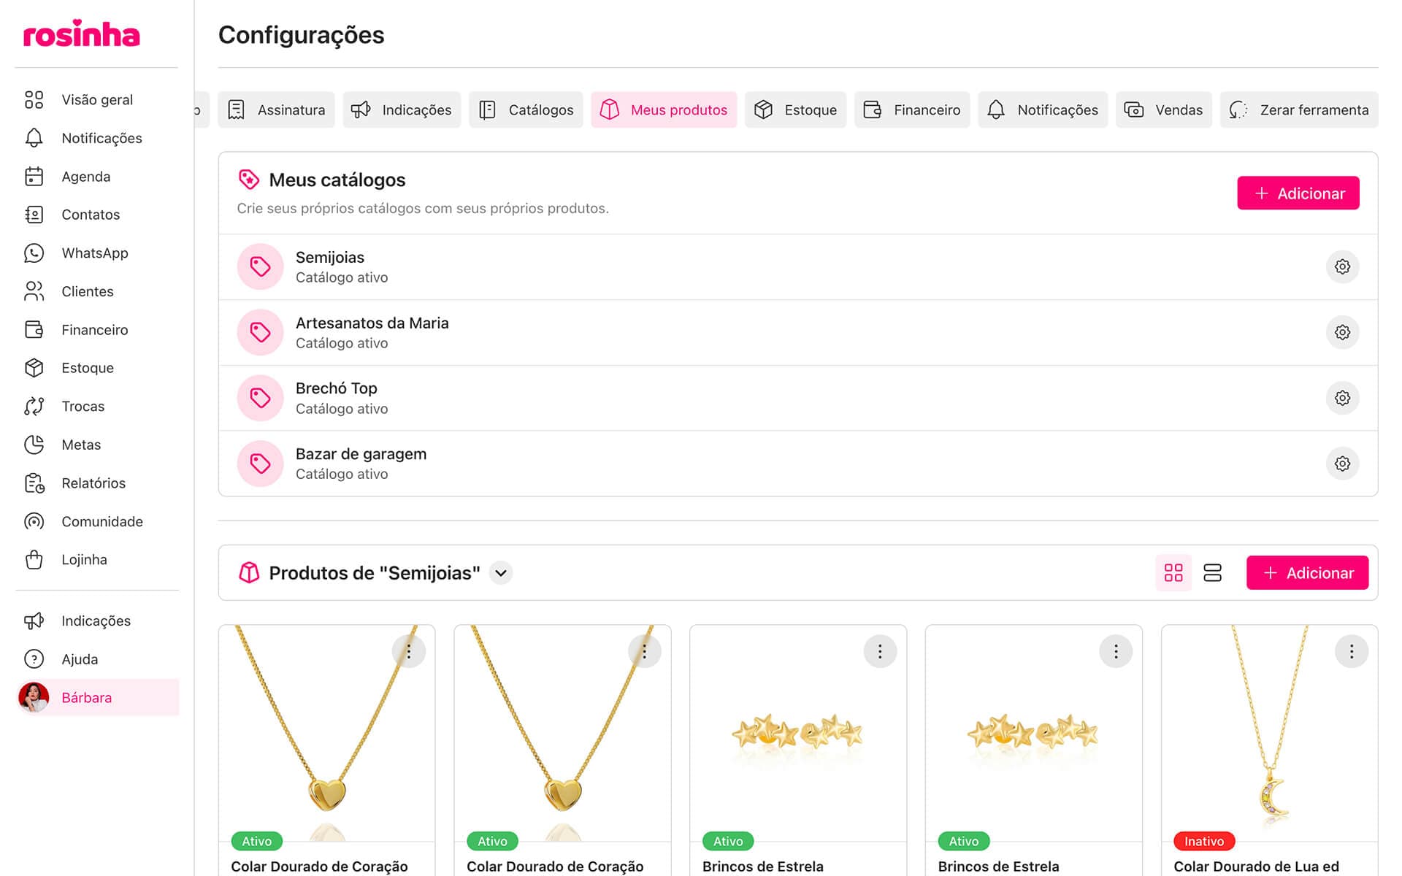Expand the Produtos de "Semijoias" catalog dropdown
This screenshot has width=1402, height=876.
tap(501, 573)
